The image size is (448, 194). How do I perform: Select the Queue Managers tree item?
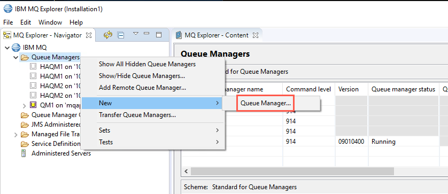click(56, 57)
